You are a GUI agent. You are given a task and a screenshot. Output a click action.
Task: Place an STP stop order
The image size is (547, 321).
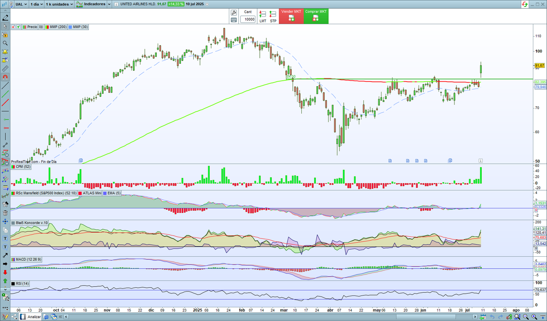273,17
